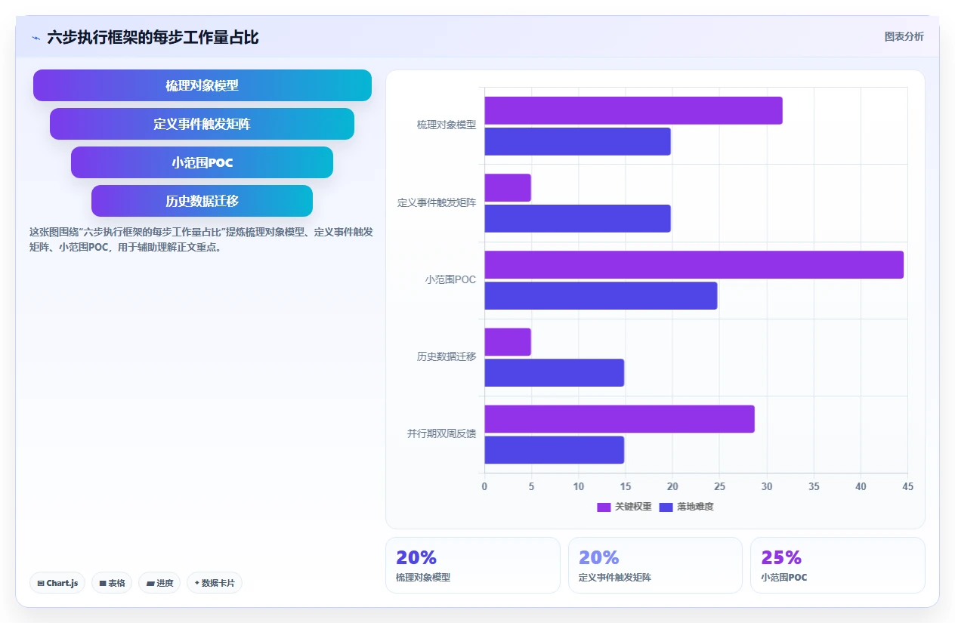Click the 小范围POC y-axis label
The height and width of the screenshot is (623, 955).
[450, 279]
